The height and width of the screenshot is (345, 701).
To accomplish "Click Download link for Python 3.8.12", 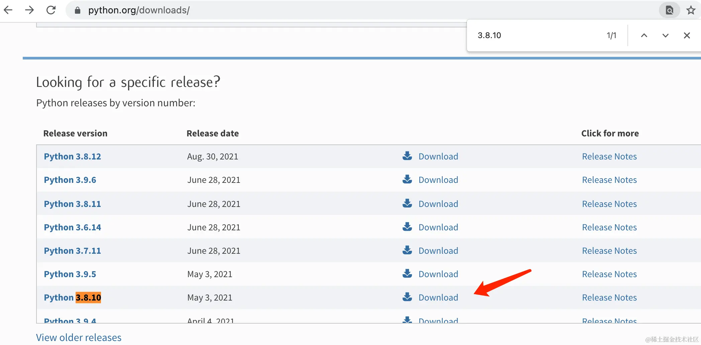I will click(x=438, y=156).
